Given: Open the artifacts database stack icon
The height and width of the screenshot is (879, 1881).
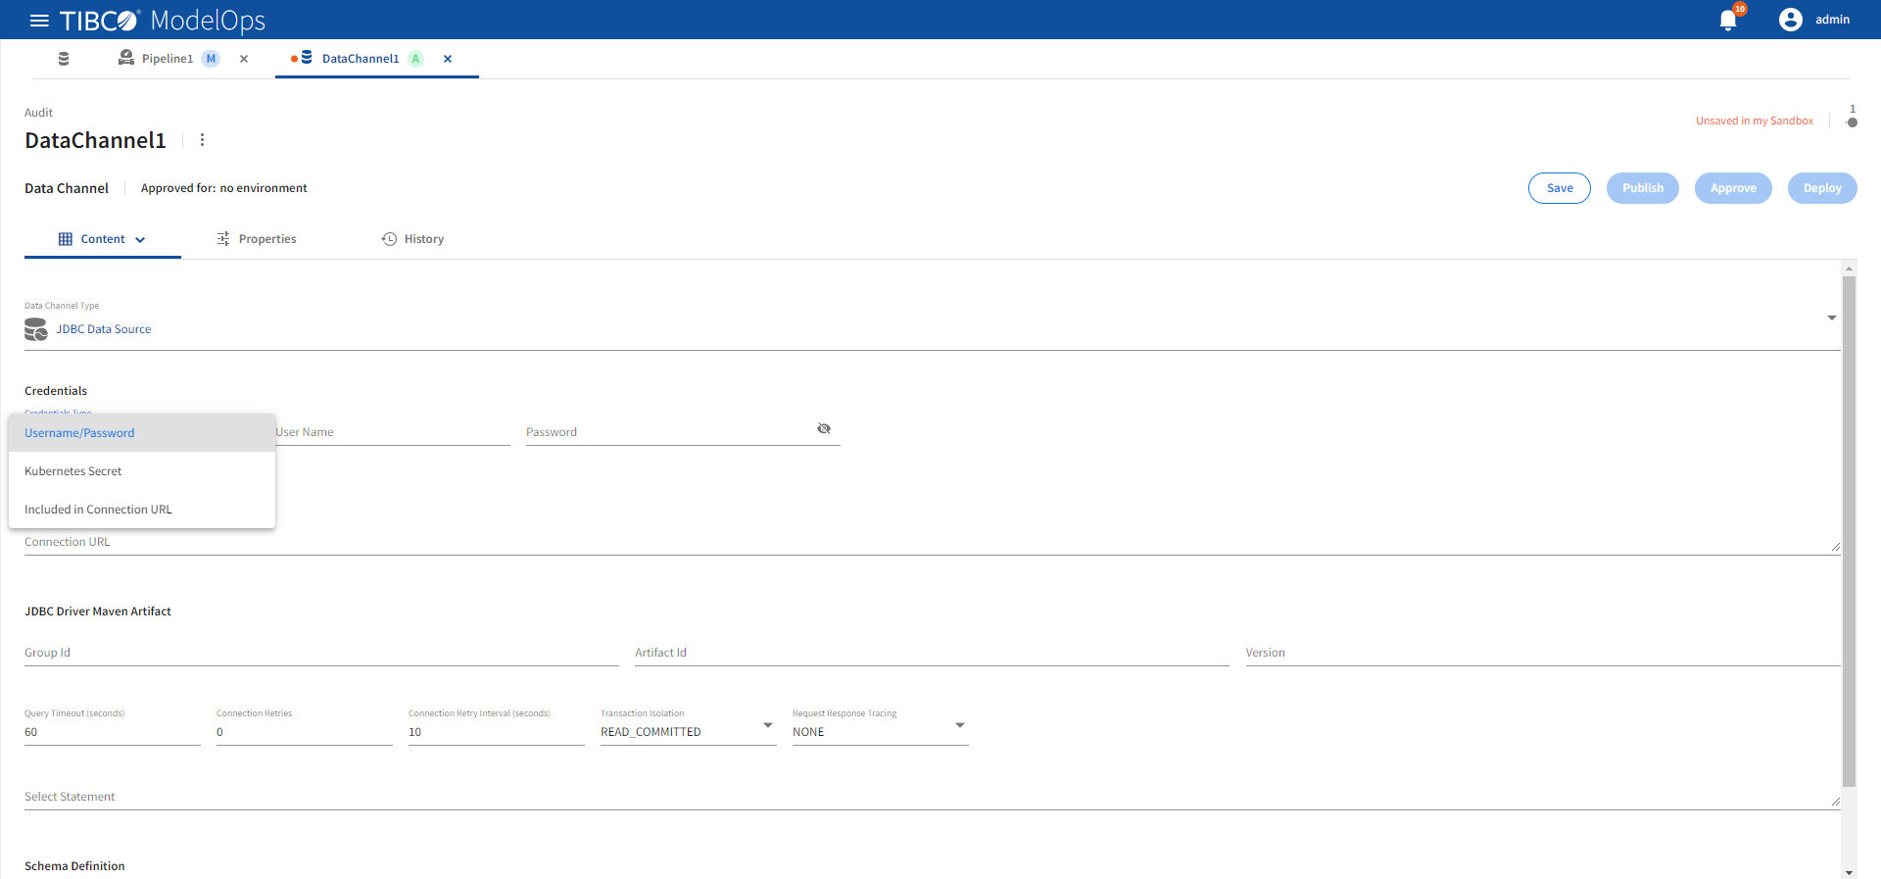Looking at the screenshot, I should pos(64,59).
